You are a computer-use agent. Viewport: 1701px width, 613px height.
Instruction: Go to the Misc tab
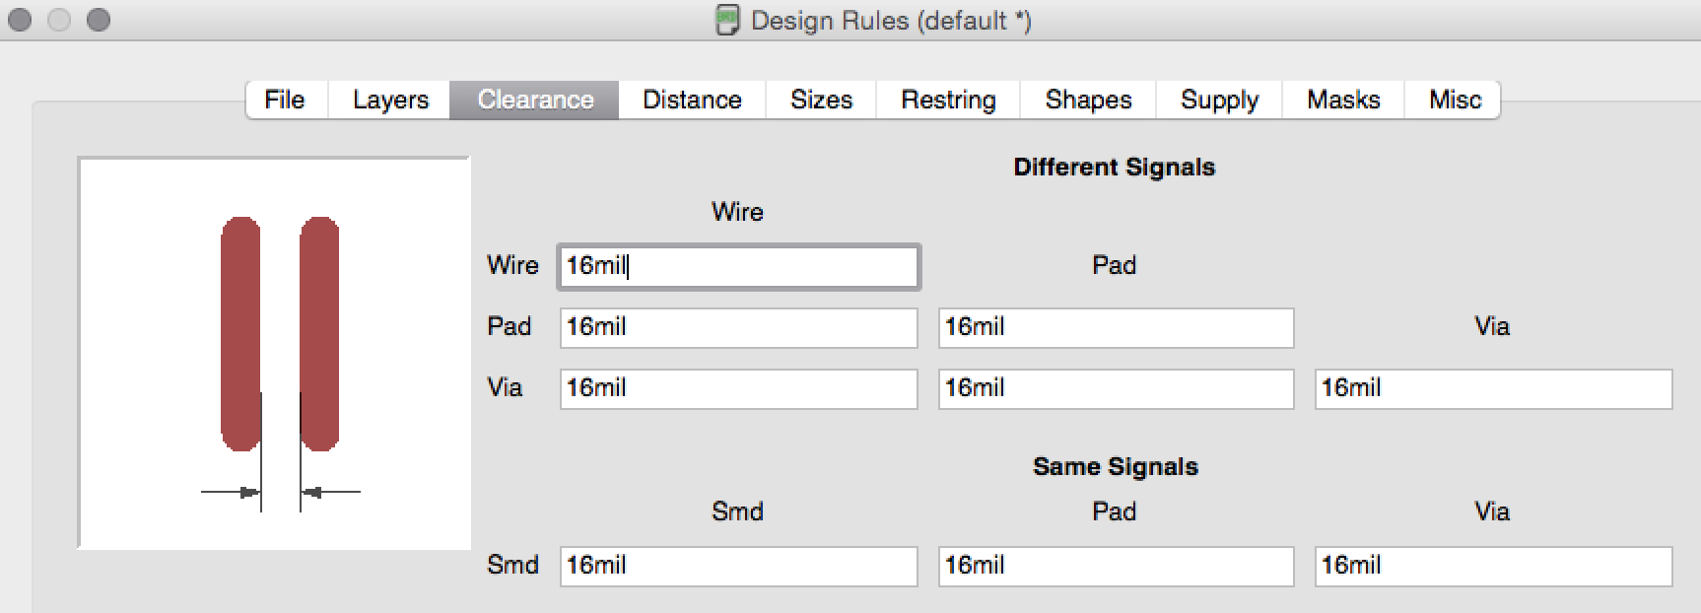1455,100
